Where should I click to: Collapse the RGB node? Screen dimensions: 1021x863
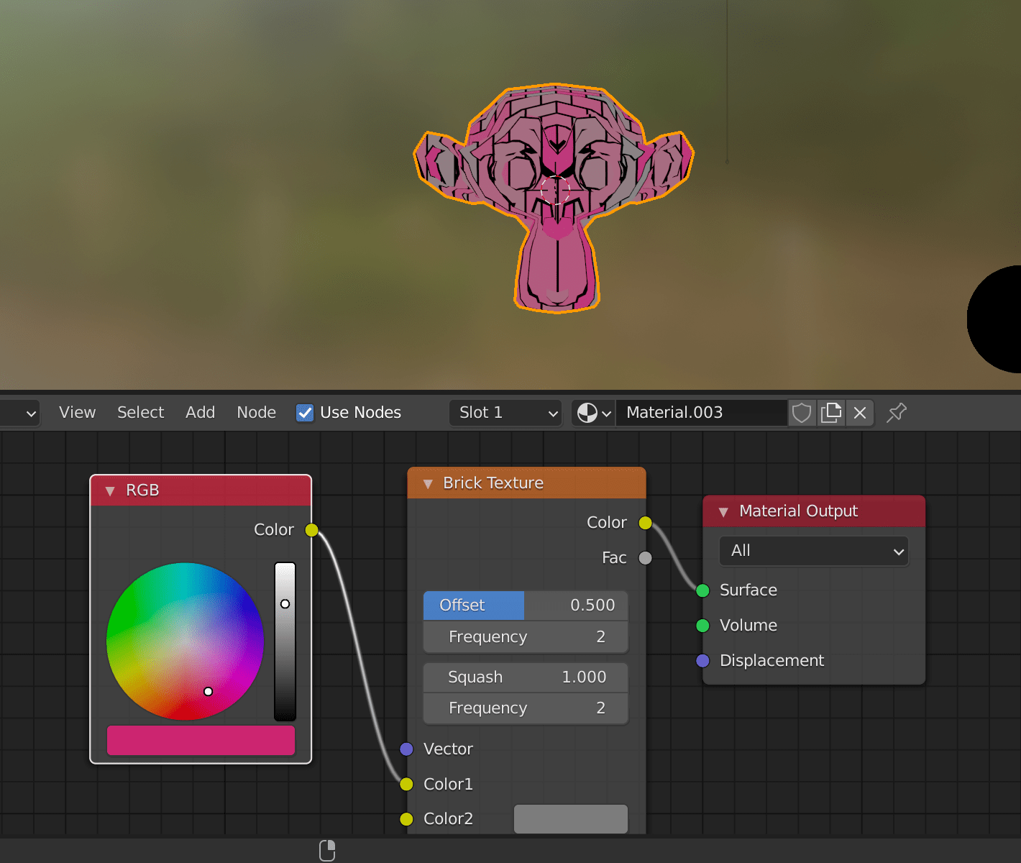click(110, 491)
